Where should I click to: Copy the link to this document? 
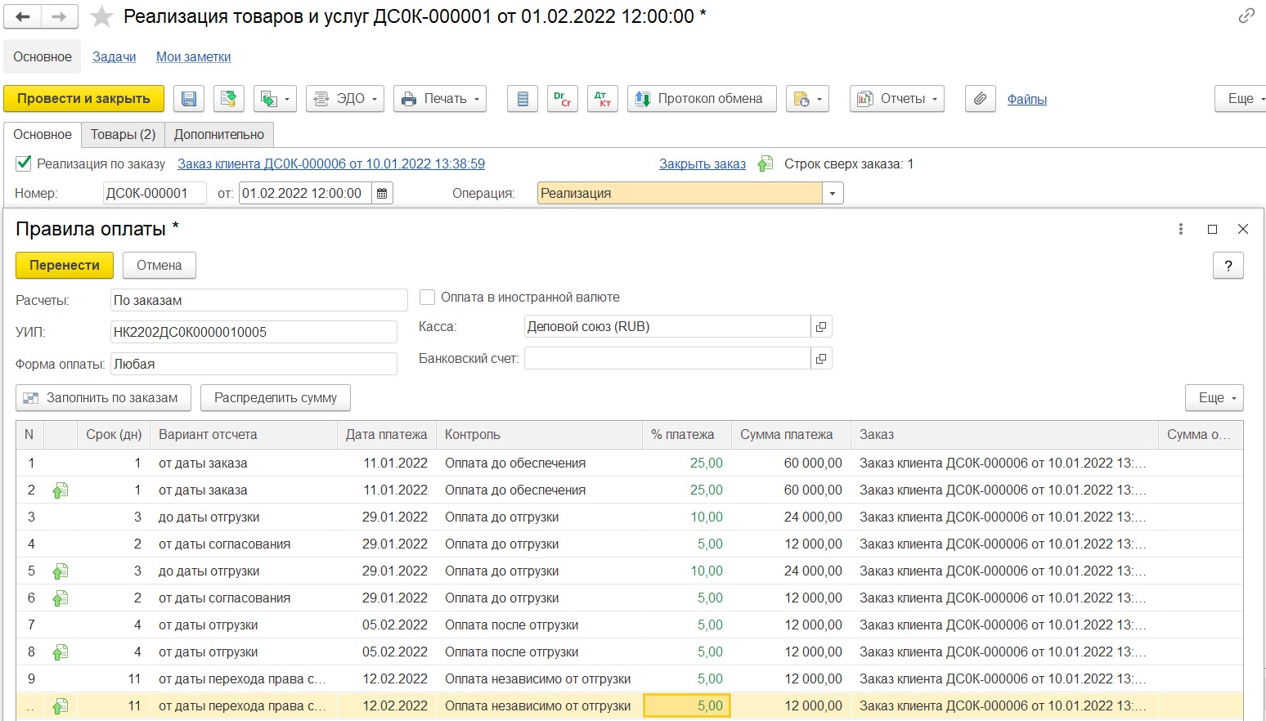coord(1246,16)
